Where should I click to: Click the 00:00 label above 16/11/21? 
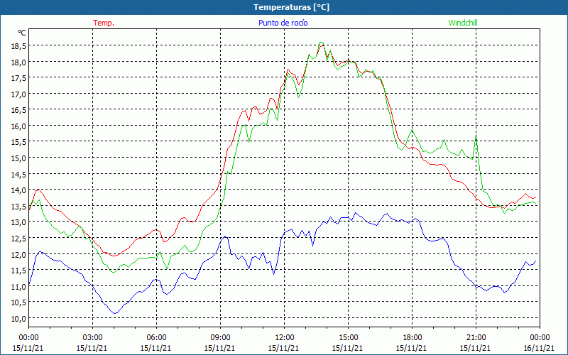[x=540, y=338]
